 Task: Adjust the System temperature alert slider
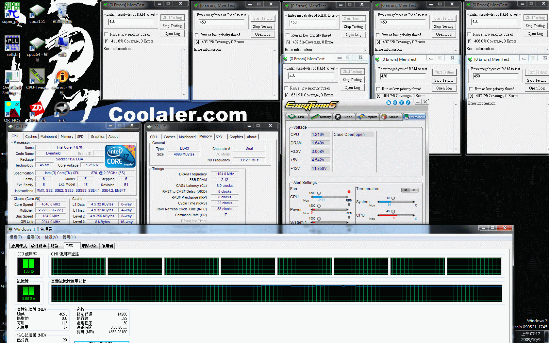393,198
